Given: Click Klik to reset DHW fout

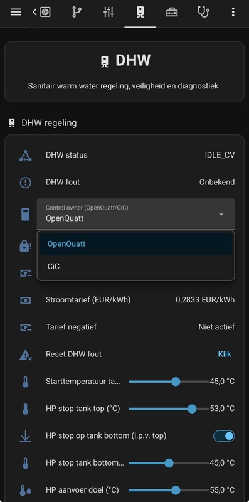Looking at the screenshot, I should click(225, 355).
